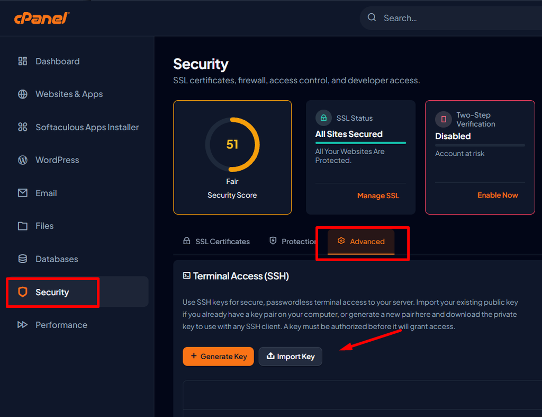Click the Softaculous Apps Installer icon
Image resolution: width=542 pixels, height=417 pixels.
(22, 127)
